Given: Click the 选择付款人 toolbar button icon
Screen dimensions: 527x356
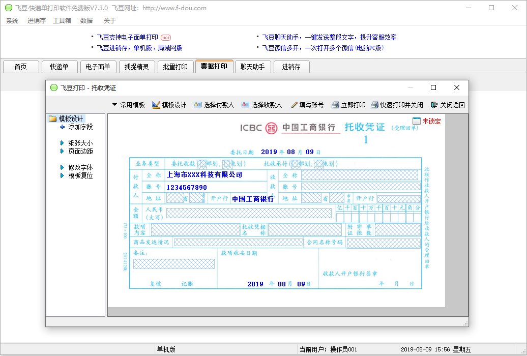Looking at the screenshot, I should tap(197, 105).
